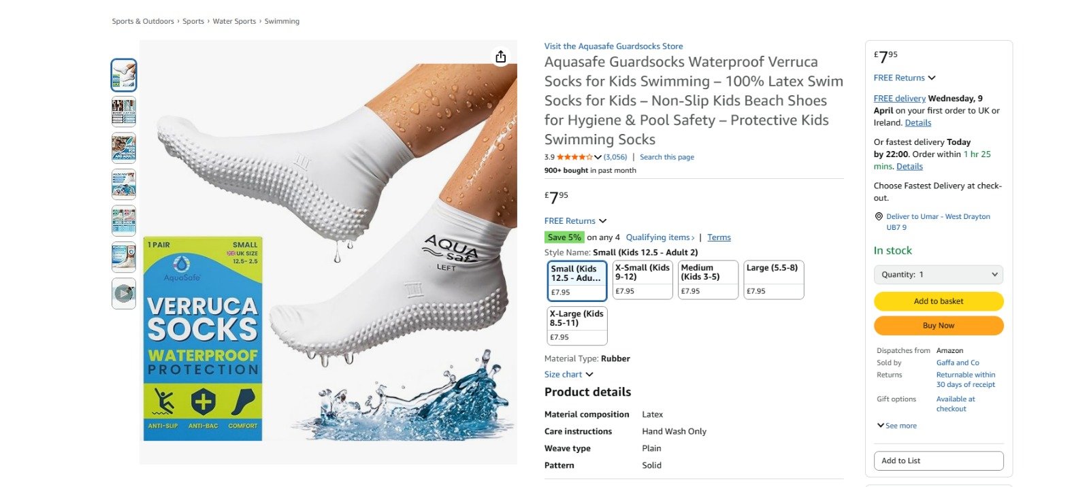
Task: Click the Add to basket button
Action: [938, 301]
